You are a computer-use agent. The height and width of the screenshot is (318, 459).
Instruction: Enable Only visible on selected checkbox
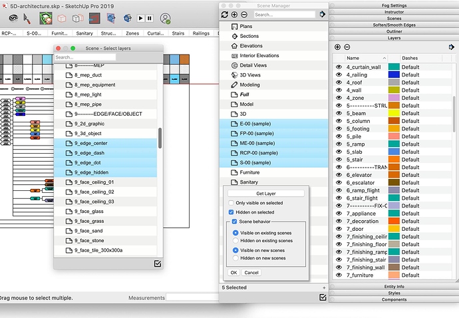click(231, 203)
